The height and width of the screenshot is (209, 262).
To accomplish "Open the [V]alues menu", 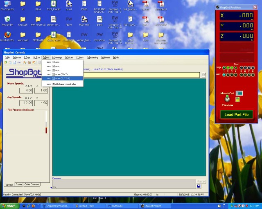I will pos(69,58).
